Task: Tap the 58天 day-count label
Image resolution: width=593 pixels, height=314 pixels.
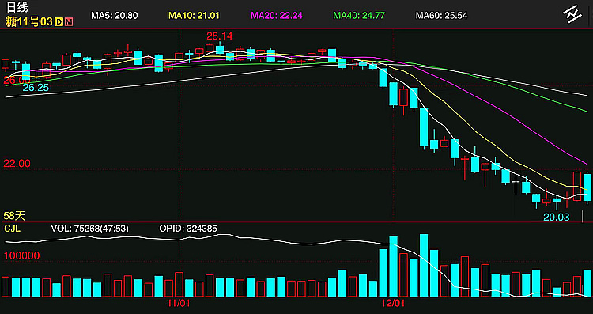Action: point(14,216)
